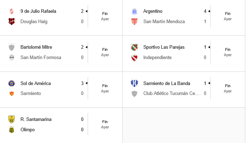Click the Sol de América crest
Screen dimensions: 246x143
pos(11,83)
